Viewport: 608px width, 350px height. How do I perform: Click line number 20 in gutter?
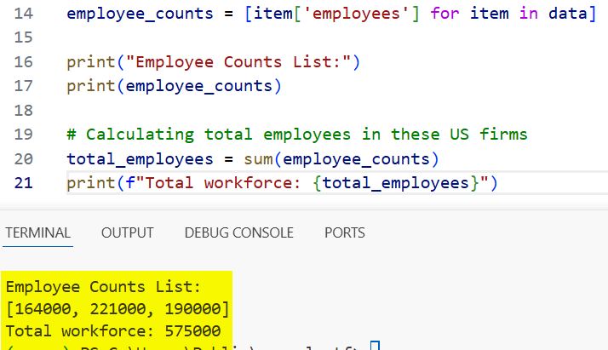click(24, 159)
